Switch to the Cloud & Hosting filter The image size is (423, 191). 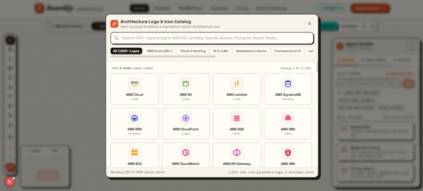(x=193, y=51)
